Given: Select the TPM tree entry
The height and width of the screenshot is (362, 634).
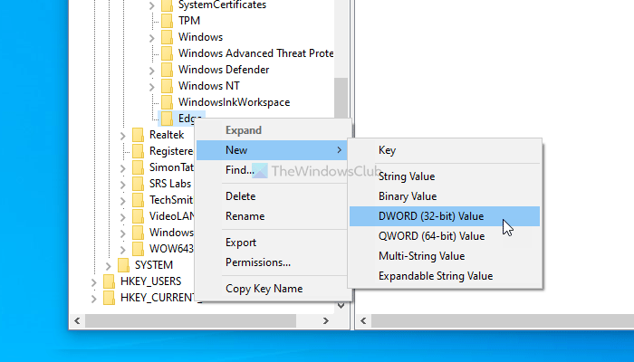Looking at the screenshot, I should 189,21.
